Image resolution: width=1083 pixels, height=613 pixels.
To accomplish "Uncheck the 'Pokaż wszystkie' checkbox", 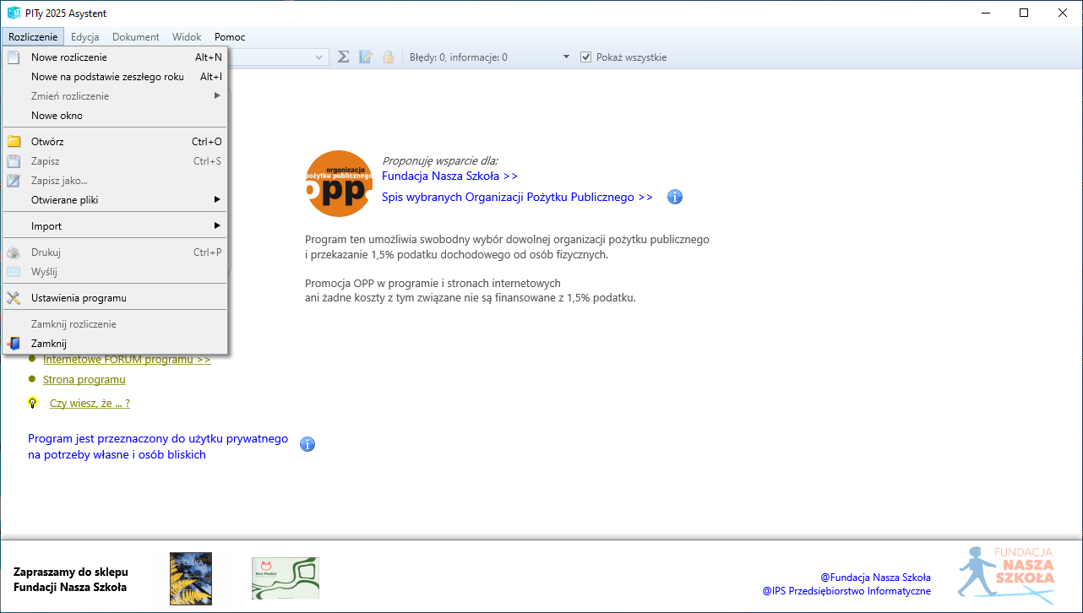I will [586, 57].
